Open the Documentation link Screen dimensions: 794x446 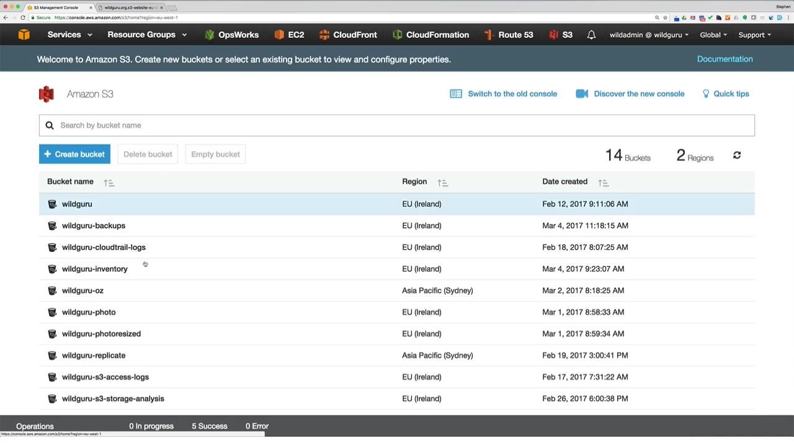pos(725,59)
